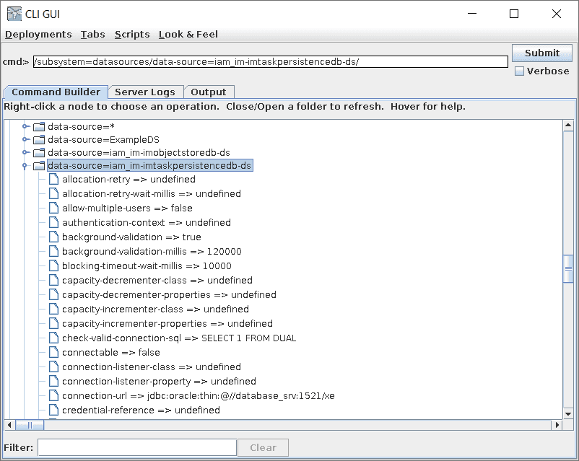Open the Output tab
This screenshot has width=579, height=461.
tap(209, 92)
